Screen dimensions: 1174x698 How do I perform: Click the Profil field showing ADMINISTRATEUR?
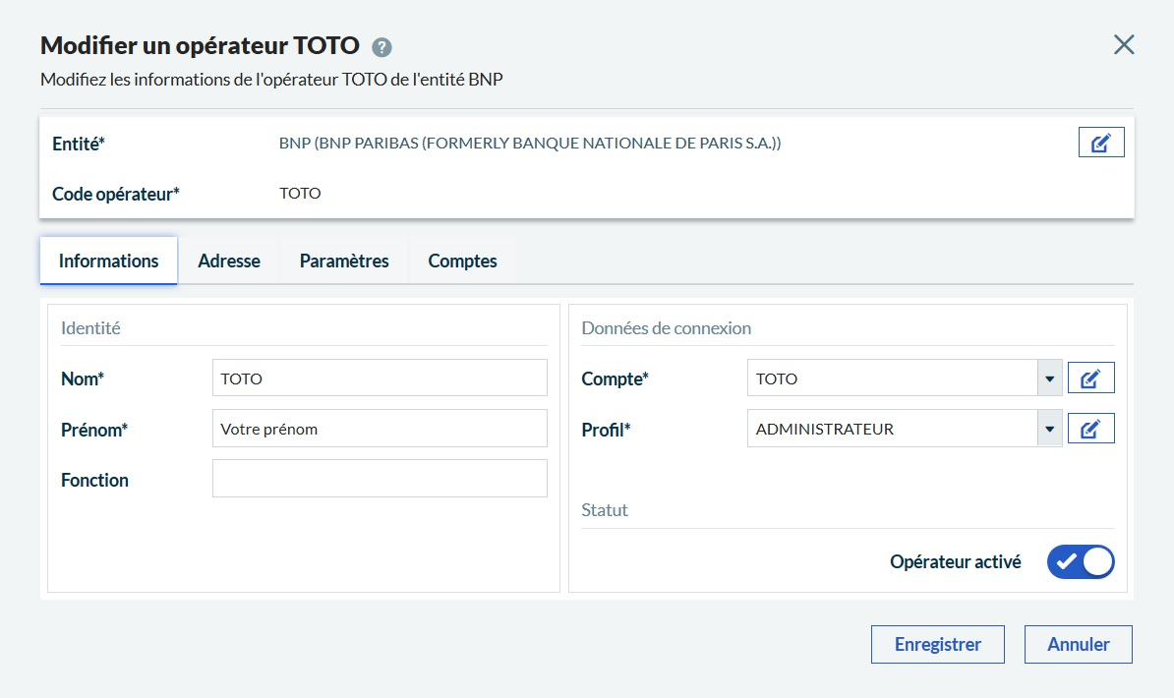coord(891,429)
